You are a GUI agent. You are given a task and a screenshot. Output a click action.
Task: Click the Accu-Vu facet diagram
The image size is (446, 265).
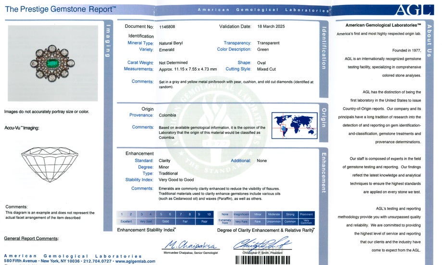click(x=50, y=164)
